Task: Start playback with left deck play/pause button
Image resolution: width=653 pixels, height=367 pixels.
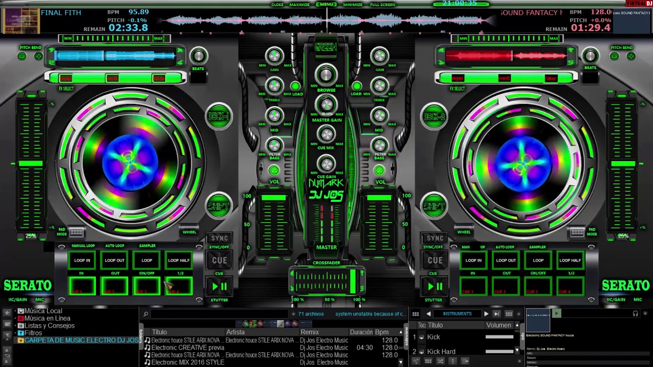Action: tap(219, 286)
